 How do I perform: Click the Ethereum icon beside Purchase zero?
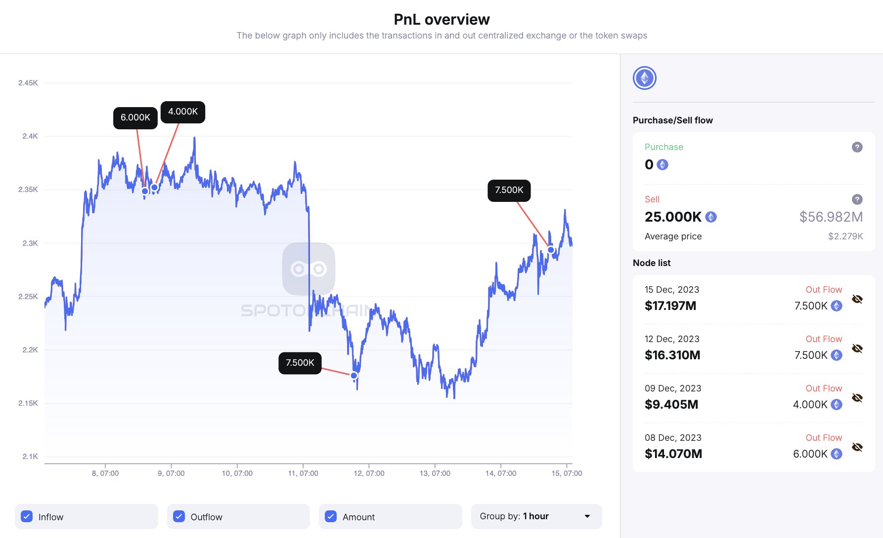click(x=662, y=165)
